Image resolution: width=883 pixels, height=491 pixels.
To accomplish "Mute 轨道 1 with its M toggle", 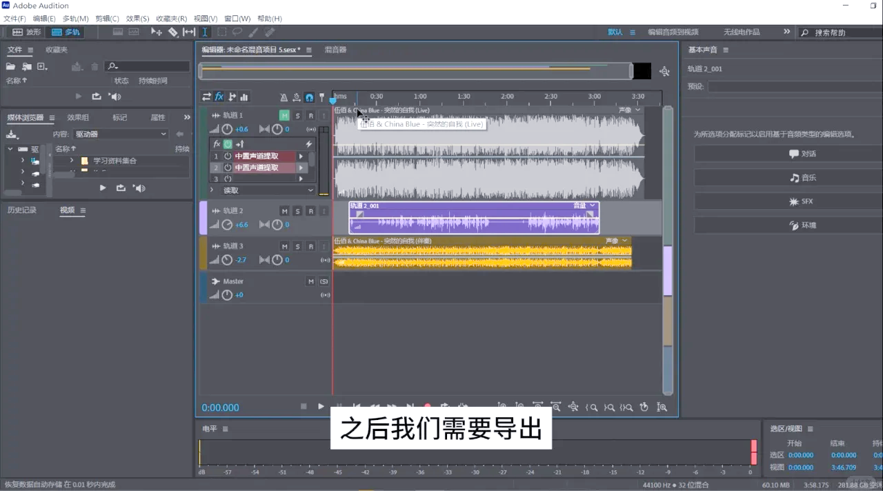I will point(284,115).
